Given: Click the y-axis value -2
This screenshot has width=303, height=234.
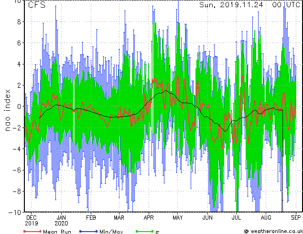Looking at the screenshot, I should pyautogui.click(x=17, y=128).
